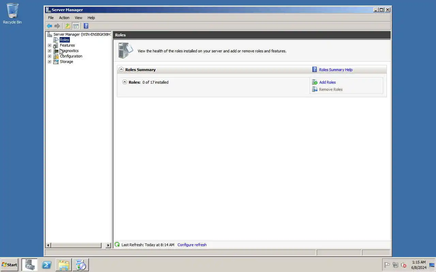Click the muted speaker tray icon
This screenshot has height=272, width=436.
(x=404, y=265)
